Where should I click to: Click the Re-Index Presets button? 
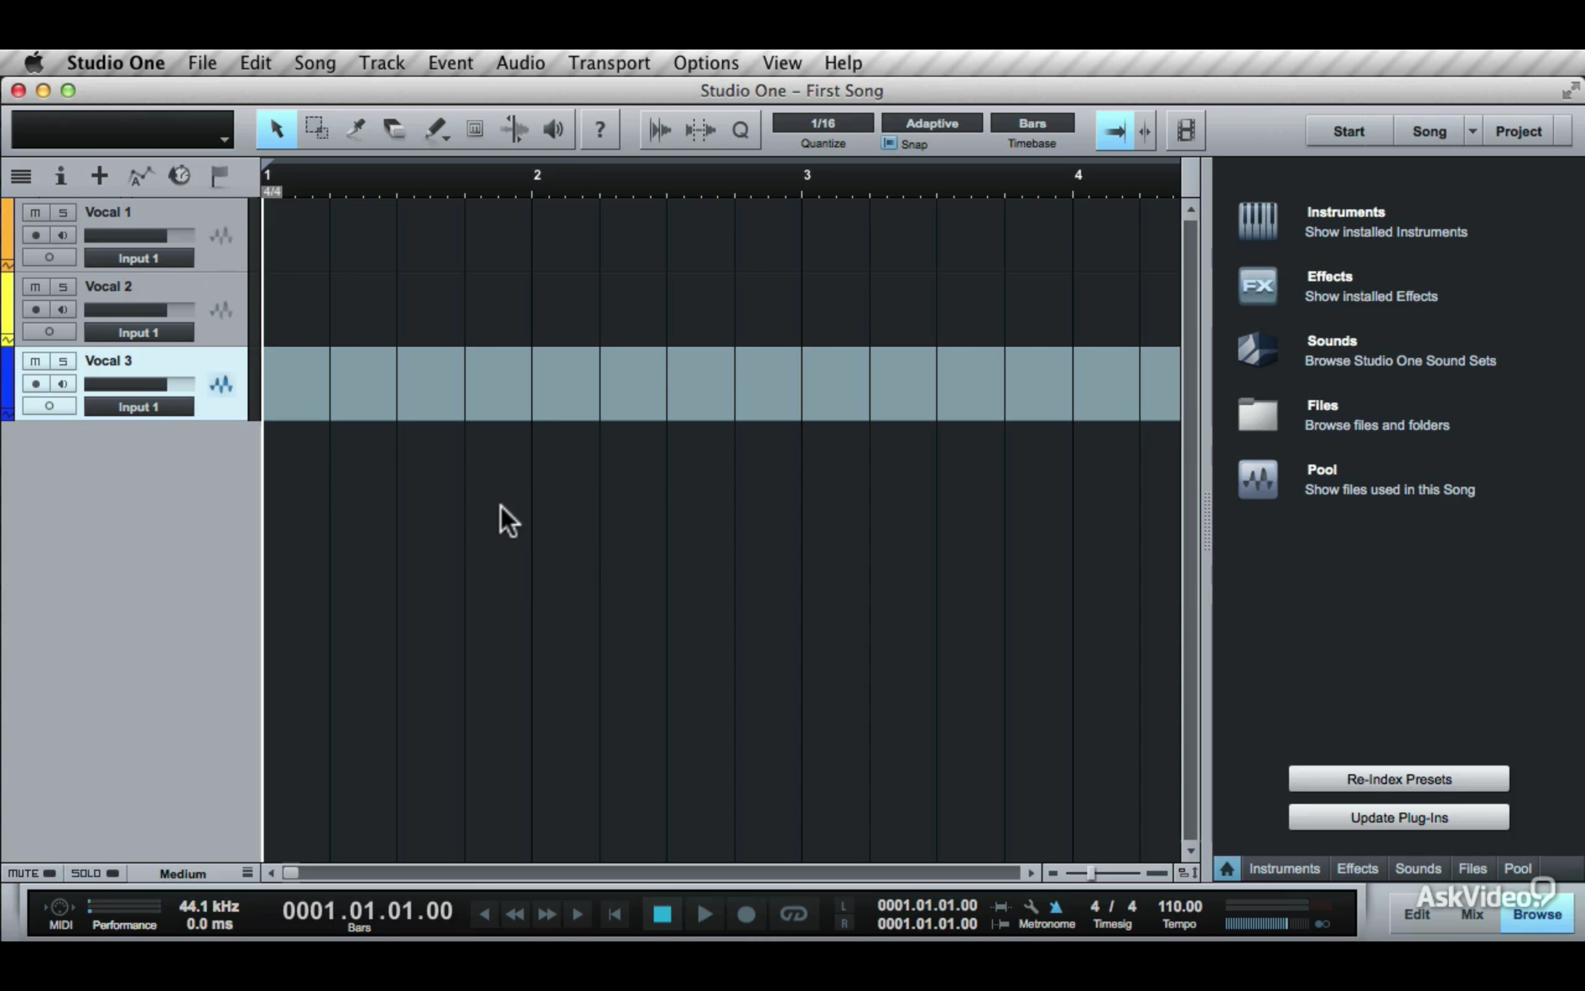[1397, 779]
